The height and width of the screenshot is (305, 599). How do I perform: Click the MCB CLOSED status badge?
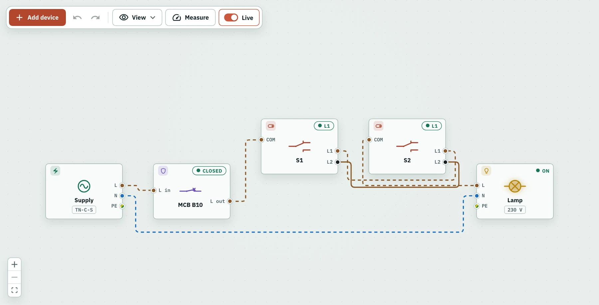click(209, 171)
